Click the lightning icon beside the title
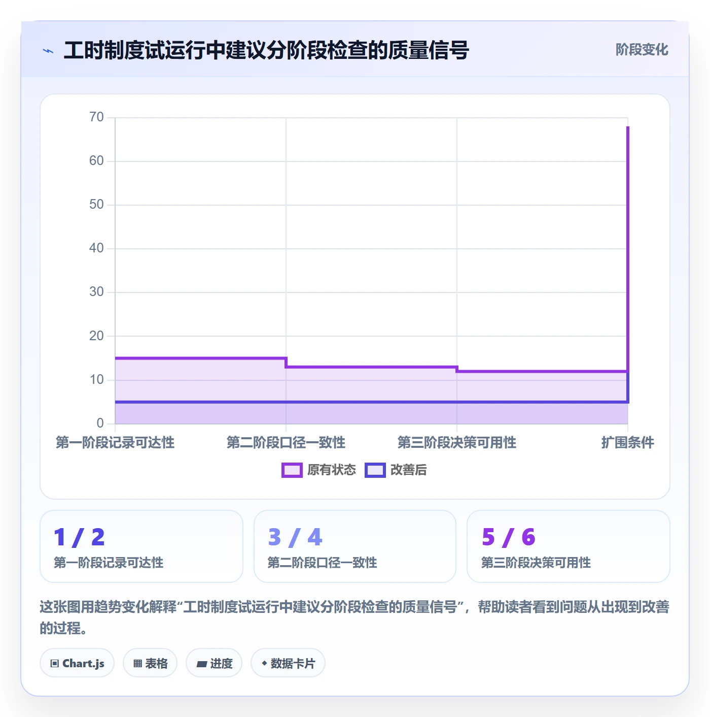Image resolution: width=710 pixels, height=717 pixels. point(48,51)
